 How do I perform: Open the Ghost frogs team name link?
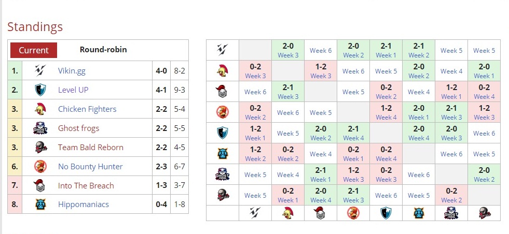tap(78, 128)
